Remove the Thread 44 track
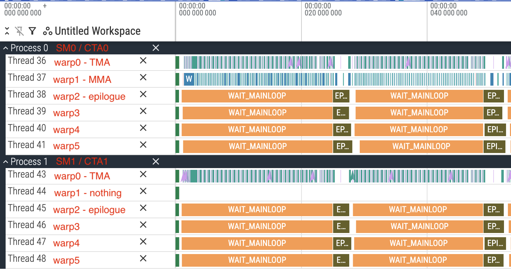This screenshot has width=511, height=273. point(143,191)
